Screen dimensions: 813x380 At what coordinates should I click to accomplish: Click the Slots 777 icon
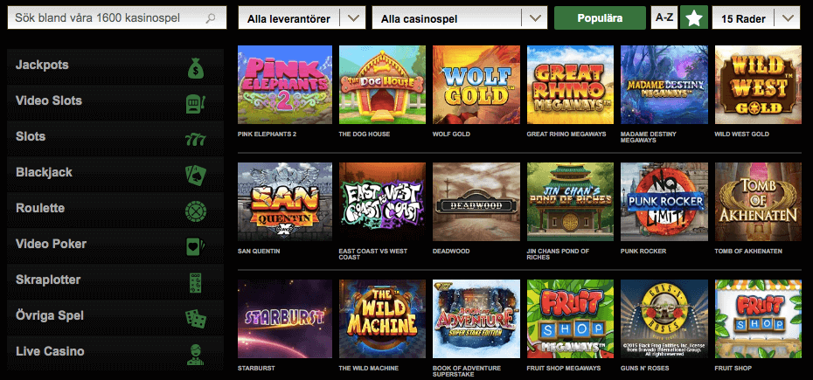coord(196,140)
